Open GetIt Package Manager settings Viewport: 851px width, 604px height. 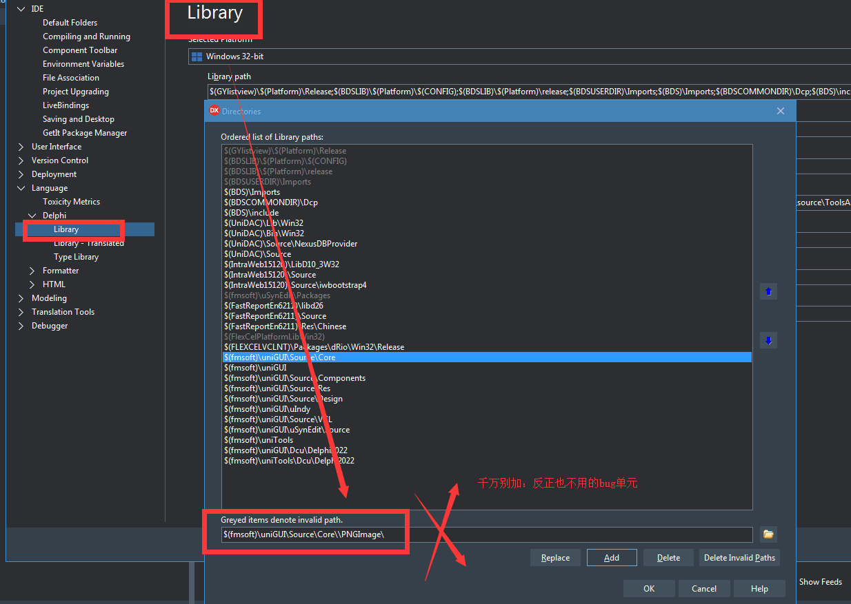(85, 132)
